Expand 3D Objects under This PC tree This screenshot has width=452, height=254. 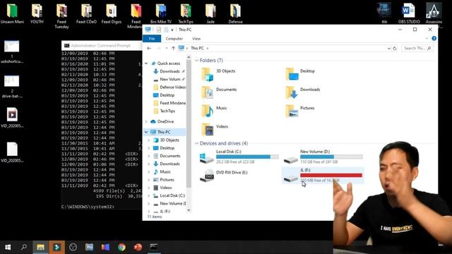(x=149, y=140)
